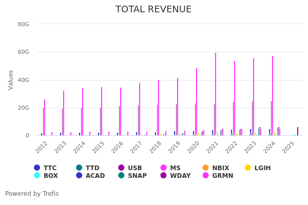Click the 80G y-axis tick label

[23, 24]
